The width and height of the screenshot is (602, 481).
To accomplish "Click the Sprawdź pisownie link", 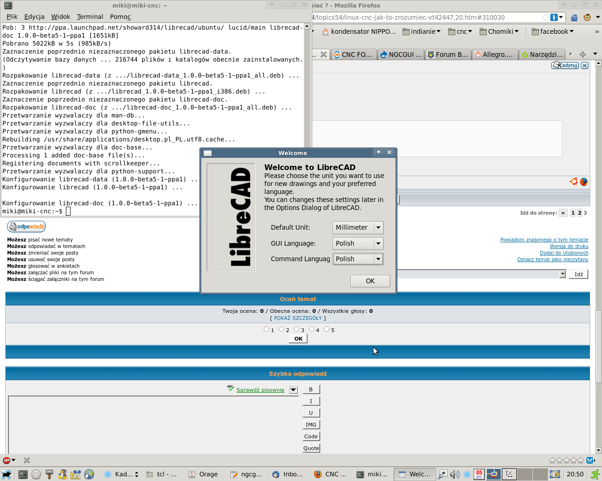I will point(260,390).
